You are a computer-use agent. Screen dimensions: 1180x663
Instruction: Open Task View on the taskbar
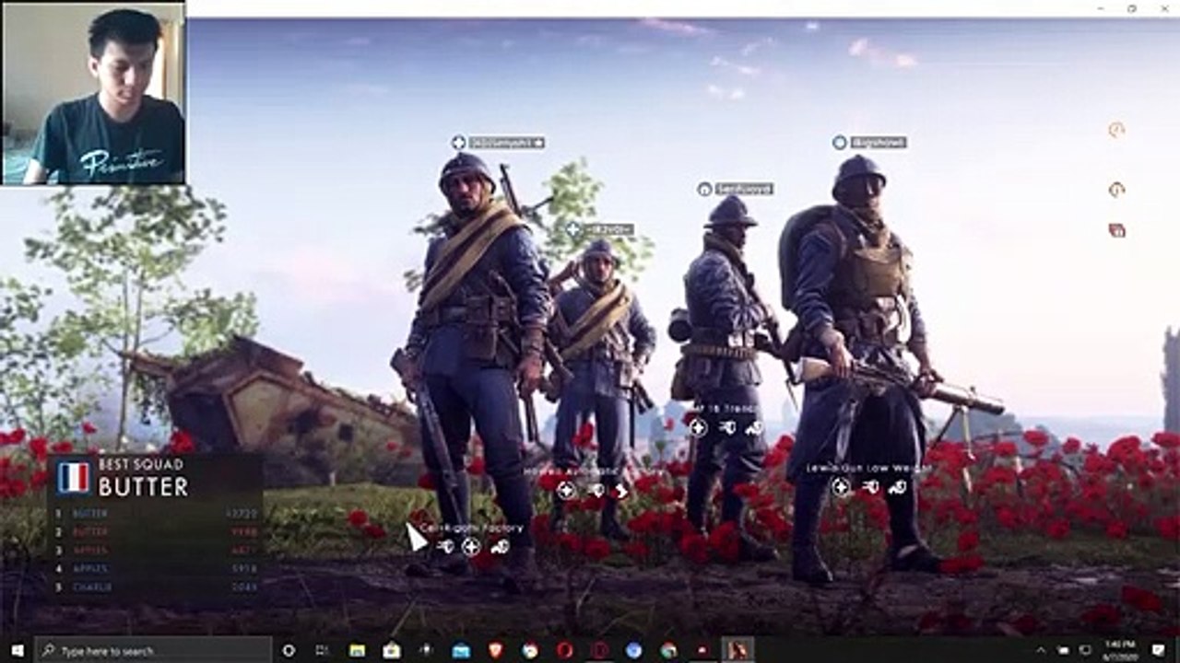pyautogui.click(x=322, y=650)
